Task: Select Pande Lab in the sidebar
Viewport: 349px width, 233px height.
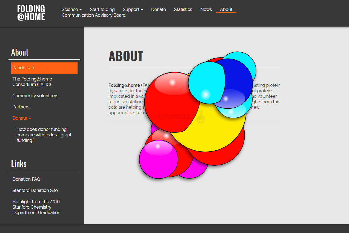Action: click(x=44, y=68)
